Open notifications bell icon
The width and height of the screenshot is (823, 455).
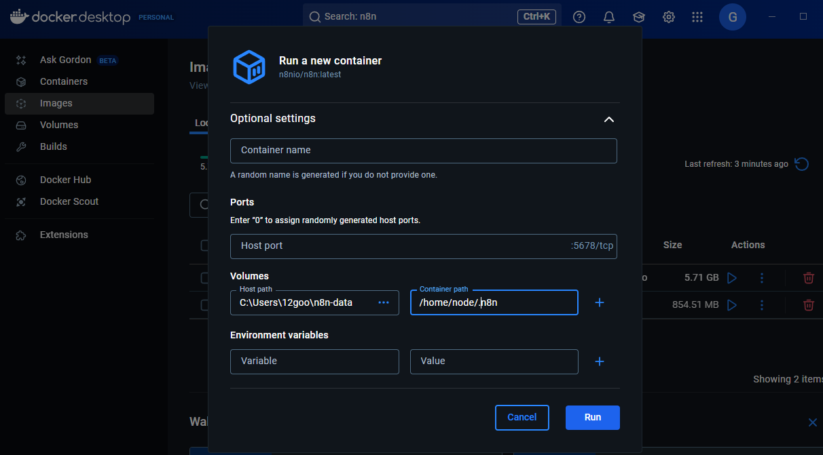coord(609,17)
